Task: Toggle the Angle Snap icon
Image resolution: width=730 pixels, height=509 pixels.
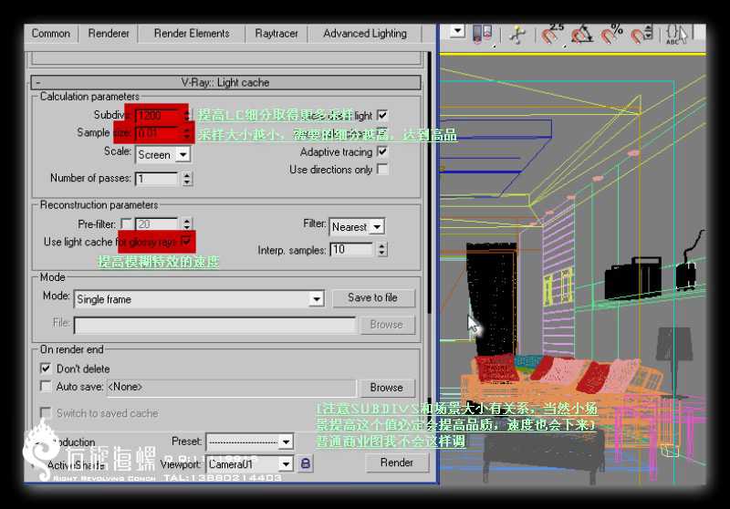Action: coord(582,35)
